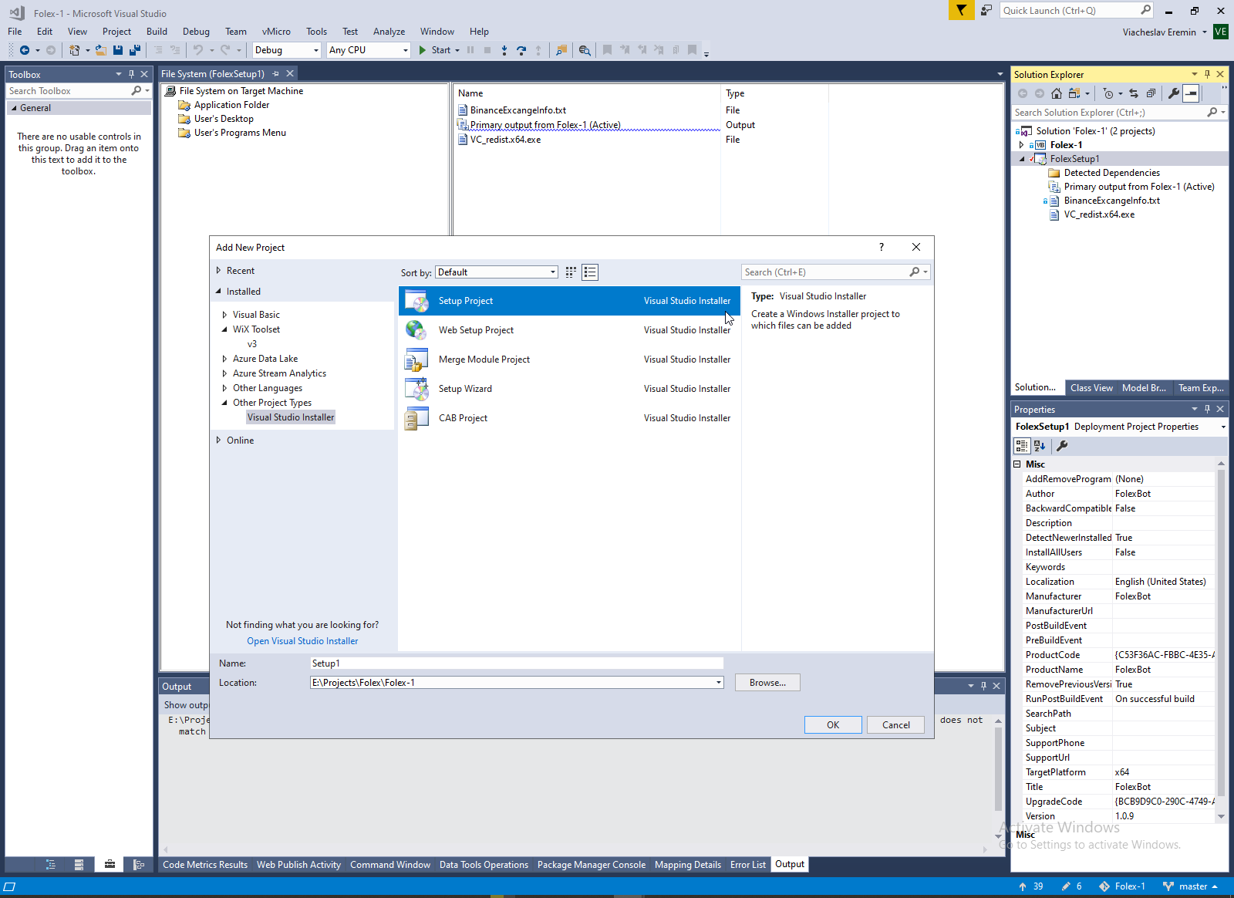Click the project Name input field

pos(517,663)
